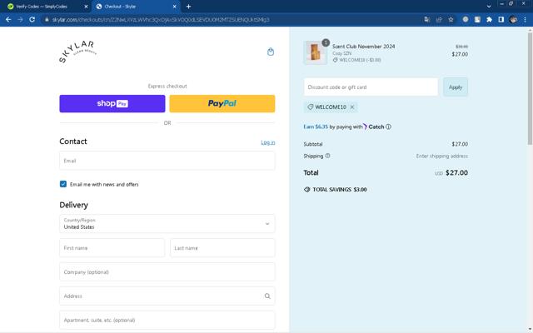Expand Country/Region dropdown
The width and height of the screenshot is (533, 333).
(167, 224)
